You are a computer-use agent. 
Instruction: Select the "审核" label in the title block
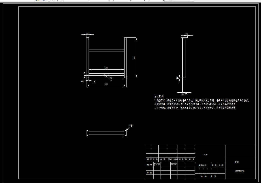pos(149,173)
